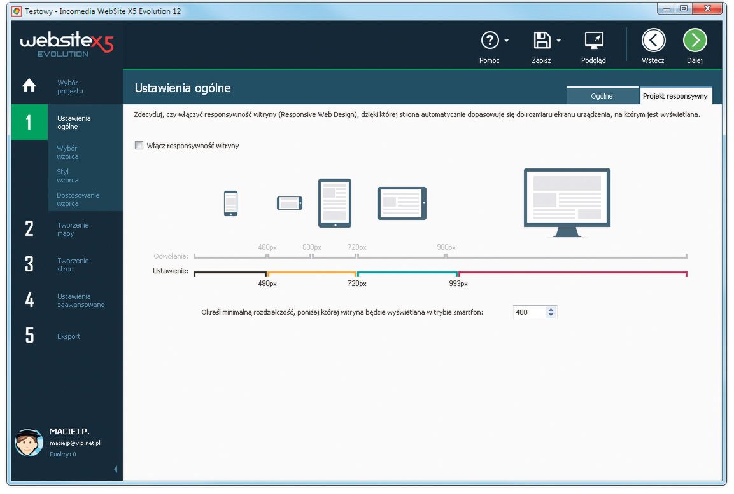Screen dimensions: 734x494
Task: Enable Włącz responsywność witryny checkbox
Action: tap(139, 145)
